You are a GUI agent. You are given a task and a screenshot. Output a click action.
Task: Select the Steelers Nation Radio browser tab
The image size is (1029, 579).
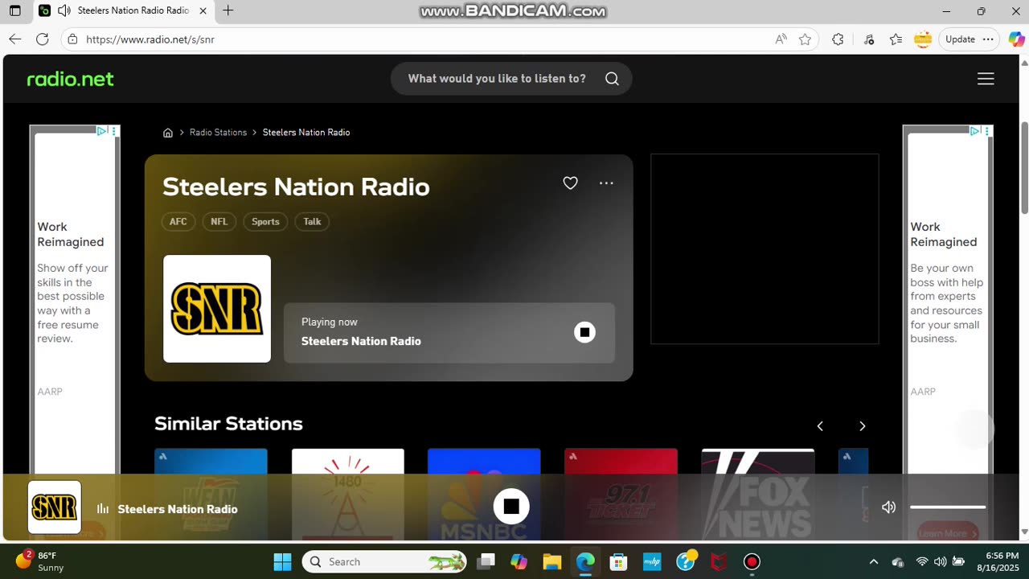pyautogui.click(x=123, y=11)
